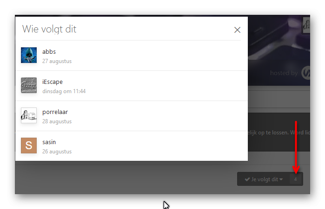
Task: Click 'dinsdag om 11:44' timestamp
Action: point(64,91)
